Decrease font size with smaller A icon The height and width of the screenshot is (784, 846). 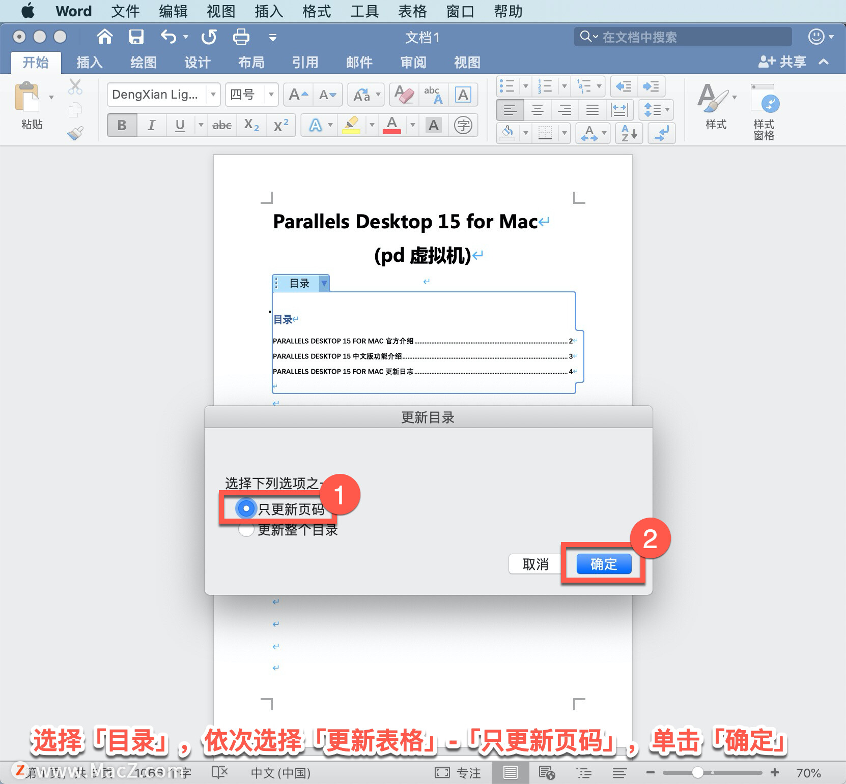tap(328, 95)
